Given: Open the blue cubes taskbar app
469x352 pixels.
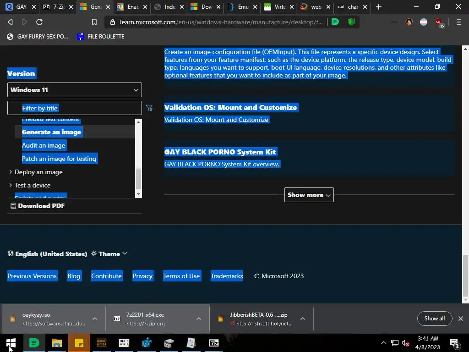Looking at the screenshot, I should (x=147, y=343).
